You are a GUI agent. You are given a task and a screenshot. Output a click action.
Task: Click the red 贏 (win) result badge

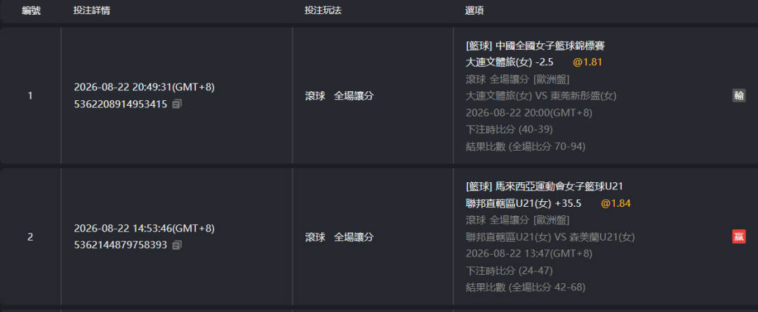point(738,237)
